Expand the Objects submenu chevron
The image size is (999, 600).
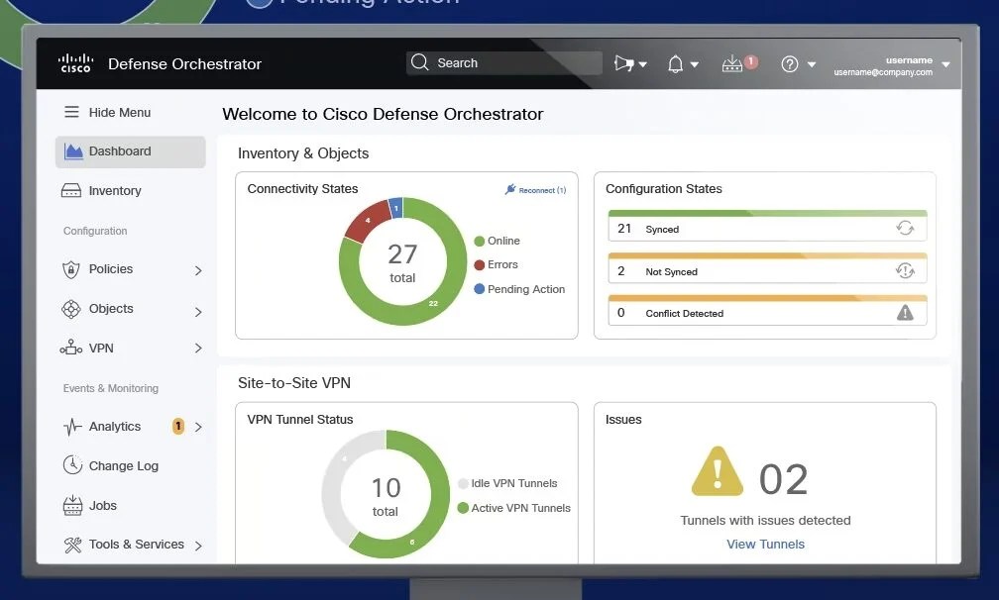coord(198,312)
